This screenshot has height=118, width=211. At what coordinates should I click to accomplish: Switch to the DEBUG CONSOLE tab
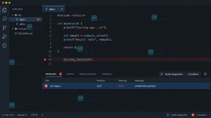pos(88,74)
